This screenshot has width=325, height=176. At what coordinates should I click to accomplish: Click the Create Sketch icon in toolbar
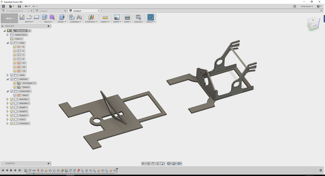pos(22,18)
